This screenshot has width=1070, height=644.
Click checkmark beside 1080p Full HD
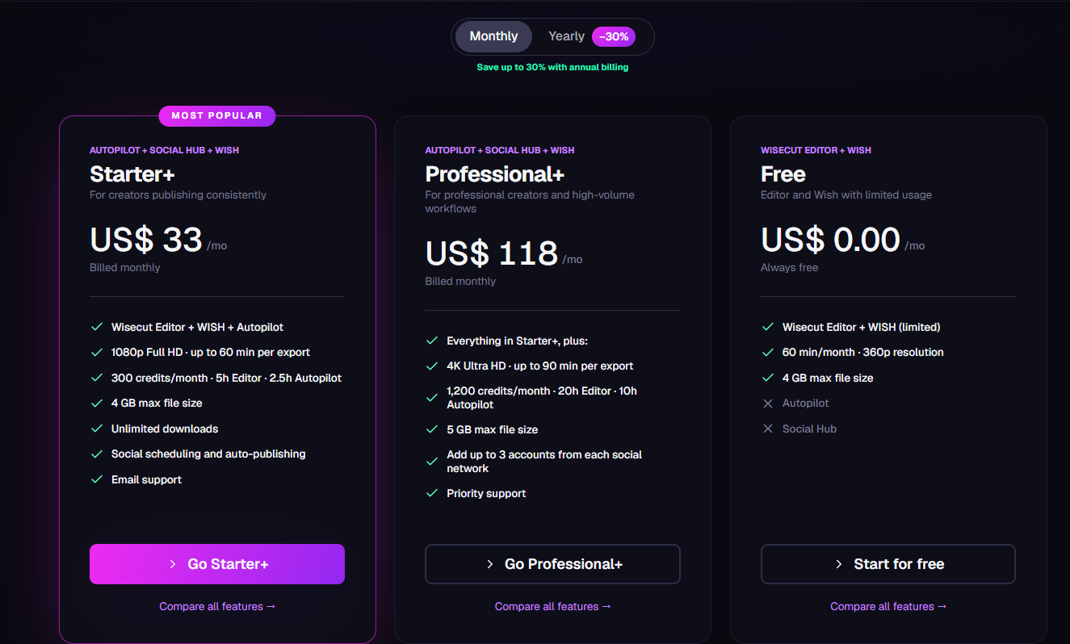pyautogui.click(x=96, y=352)
